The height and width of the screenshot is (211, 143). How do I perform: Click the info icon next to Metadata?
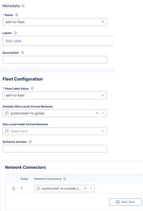click(23, 6)
